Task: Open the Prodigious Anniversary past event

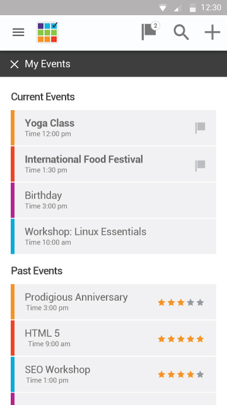Action: click(x=113, y=302)
